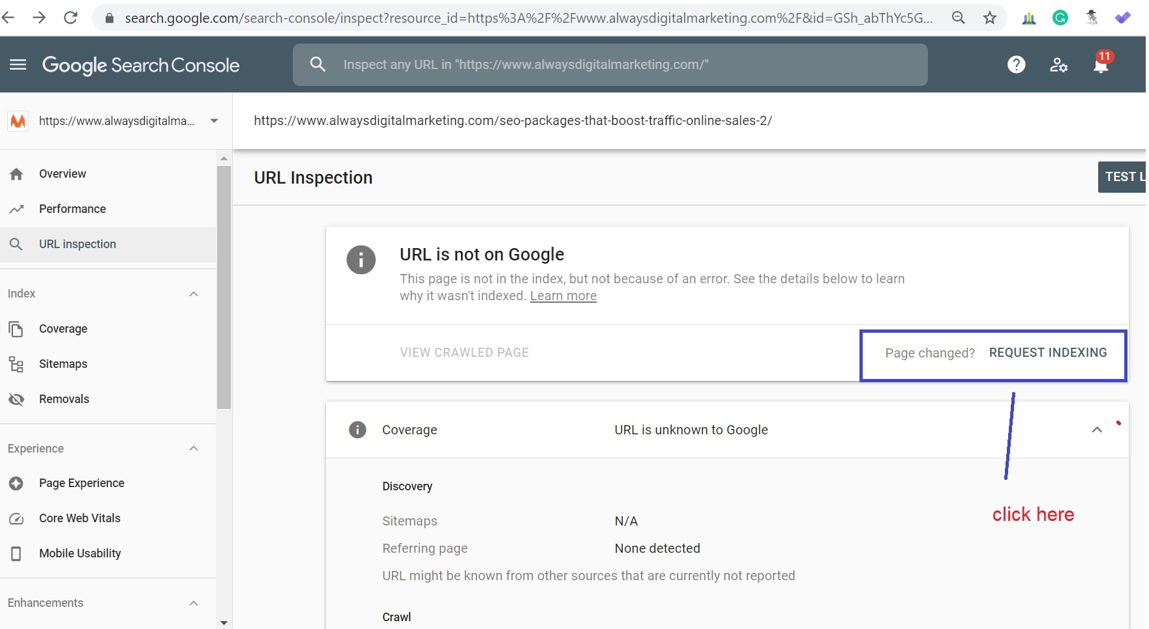This screenshot has width=1149, height=629.
Task: Go forward in browser history
Action: (39, 18)
